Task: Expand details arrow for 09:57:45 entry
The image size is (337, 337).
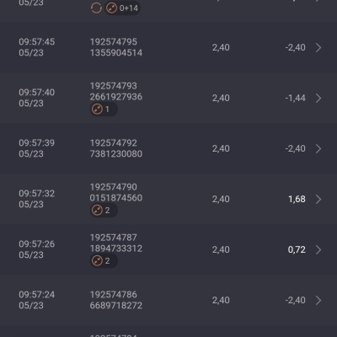Action: click(318, 47)
